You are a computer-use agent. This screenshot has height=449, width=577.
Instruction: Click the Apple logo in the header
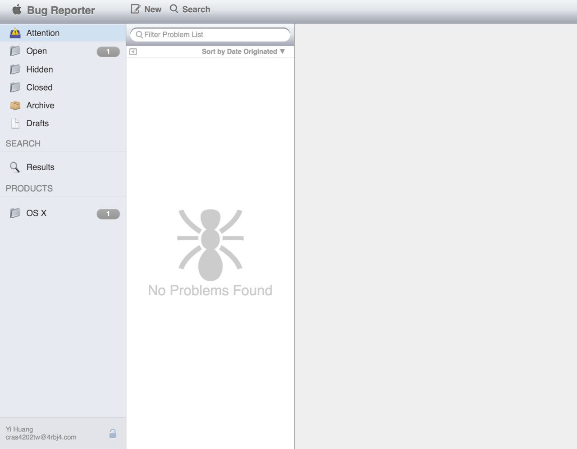pyautogui.click(x=17, y=9)
